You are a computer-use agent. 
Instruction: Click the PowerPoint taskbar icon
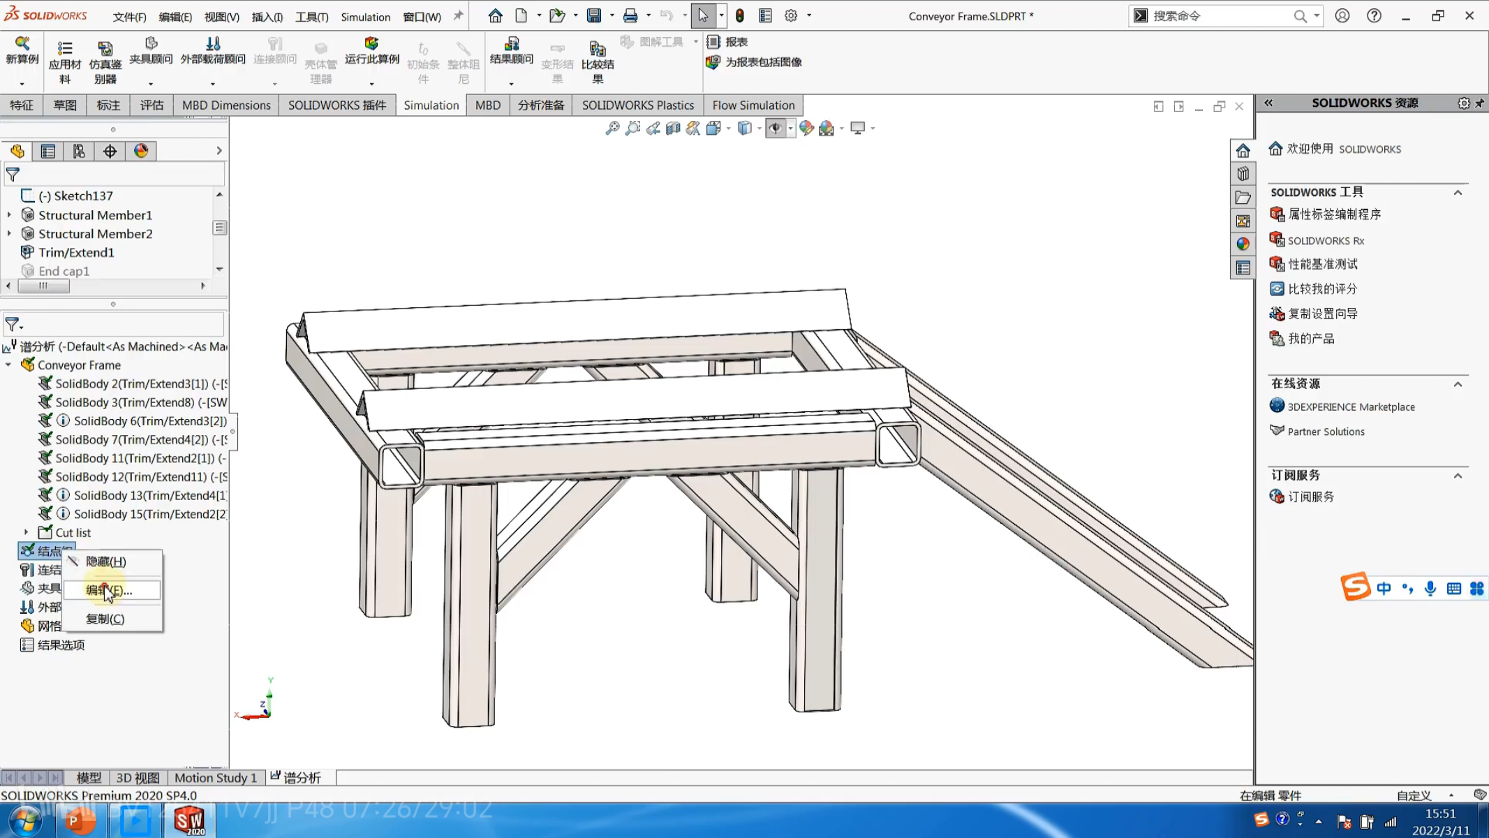[x=79, y=821]
